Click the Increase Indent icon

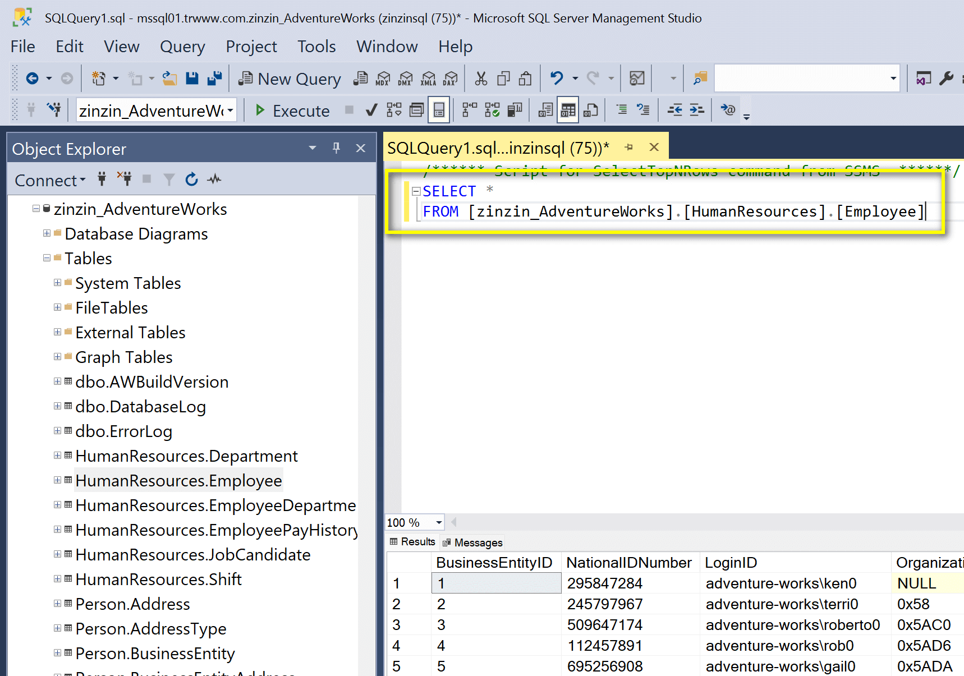[697, 110]
